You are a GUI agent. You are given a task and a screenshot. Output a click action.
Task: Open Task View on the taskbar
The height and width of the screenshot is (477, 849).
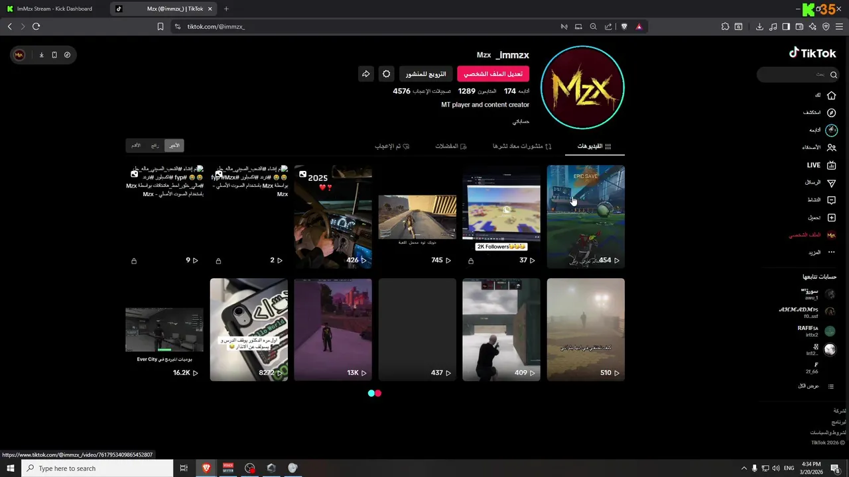pyautogui.click(x=184, y=468)
